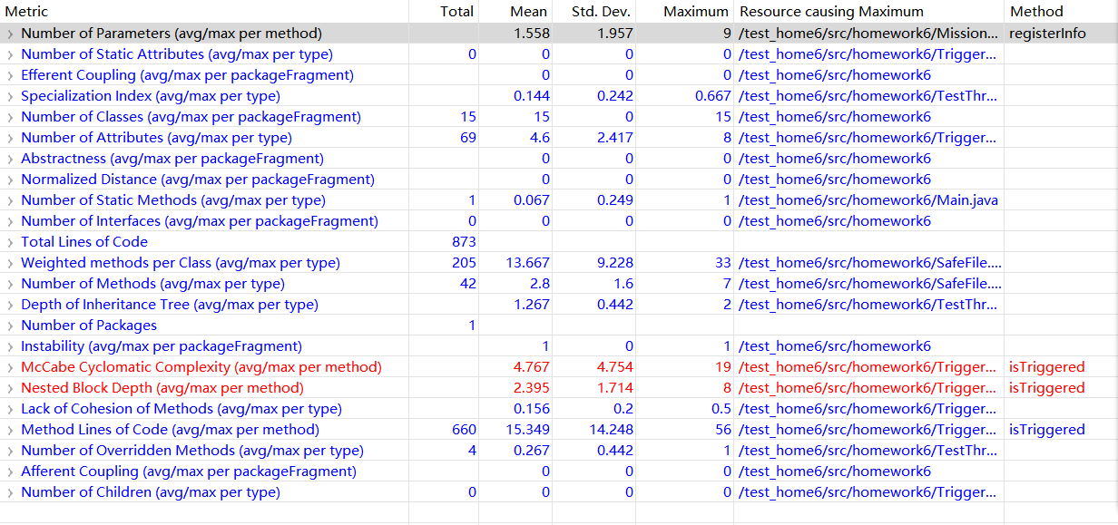Expand Weighted methods per Class arrow
This screenshot has width=1118, height=525.
point(10,263)
